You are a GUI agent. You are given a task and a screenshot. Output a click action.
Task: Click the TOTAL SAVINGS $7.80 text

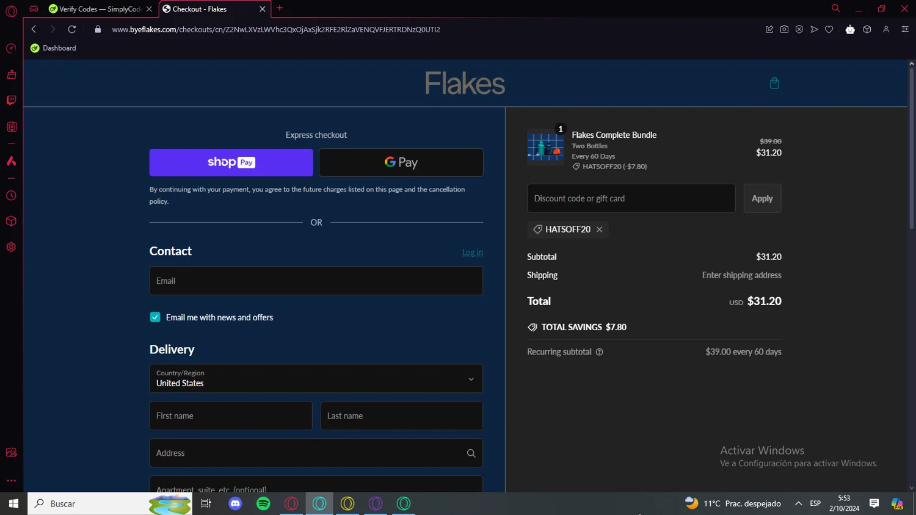pos(584,327)
